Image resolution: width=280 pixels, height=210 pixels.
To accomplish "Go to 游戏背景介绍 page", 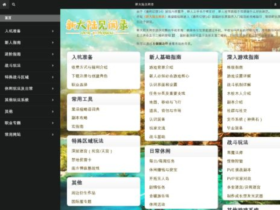I will click(x=161, y=67).
